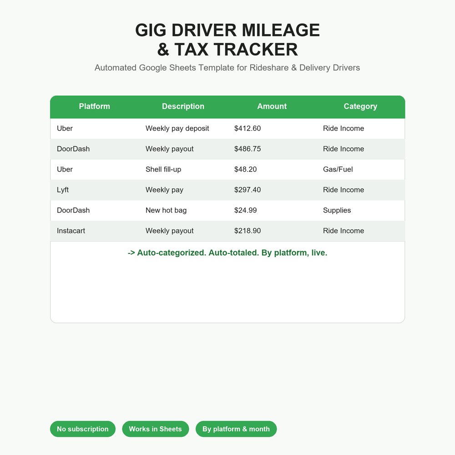This screenshot has height=455, width=455.
Task: Click the 'Auto-categorized. Auto-totaled.' tagline
Action: 227,253
